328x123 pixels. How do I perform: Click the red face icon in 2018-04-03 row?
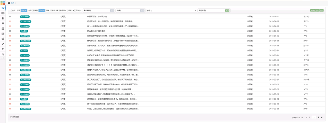(x=10, y=46)
